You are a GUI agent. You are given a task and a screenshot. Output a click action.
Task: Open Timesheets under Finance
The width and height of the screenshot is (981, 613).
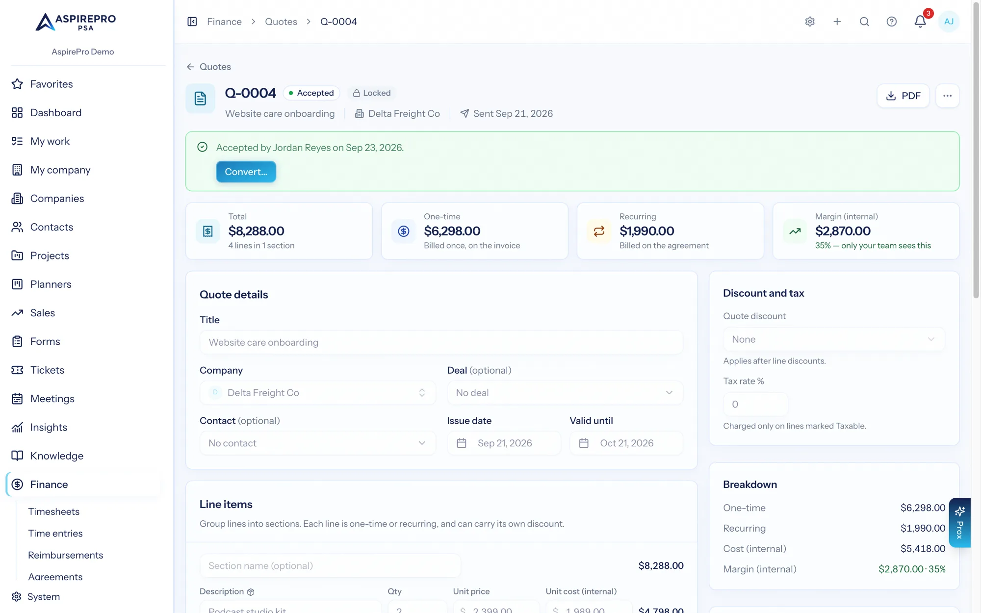pos(53,511)
